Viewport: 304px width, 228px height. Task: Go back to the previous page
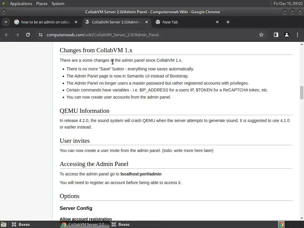pos(7,35)
